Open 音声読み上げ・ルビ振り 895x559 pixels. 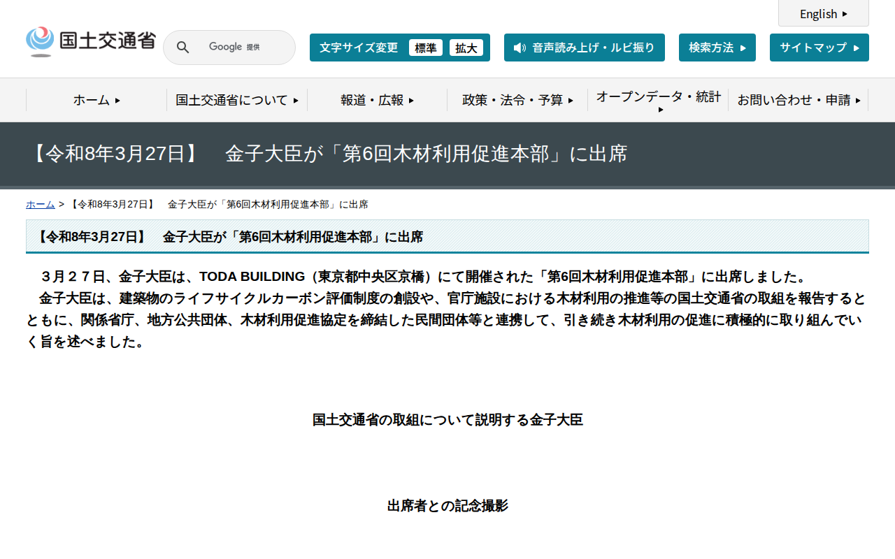pos(585,48)
